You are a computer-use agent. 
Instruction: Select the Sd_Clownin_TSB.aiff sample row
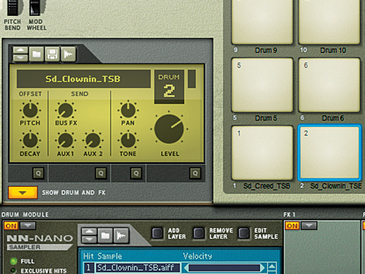coord(174,268)
